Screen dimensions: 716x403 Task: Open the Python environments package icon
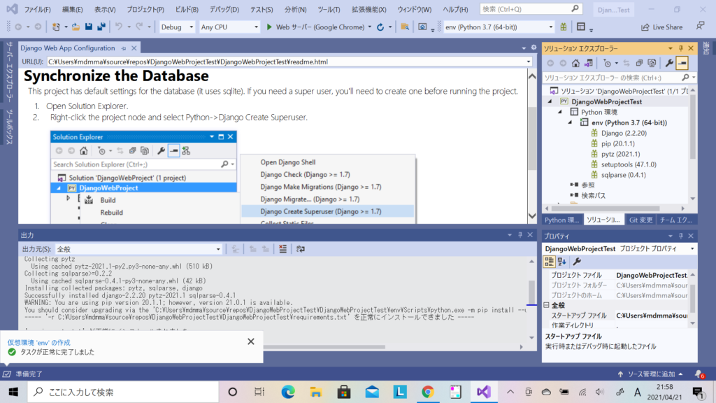[x=564, y=27]
